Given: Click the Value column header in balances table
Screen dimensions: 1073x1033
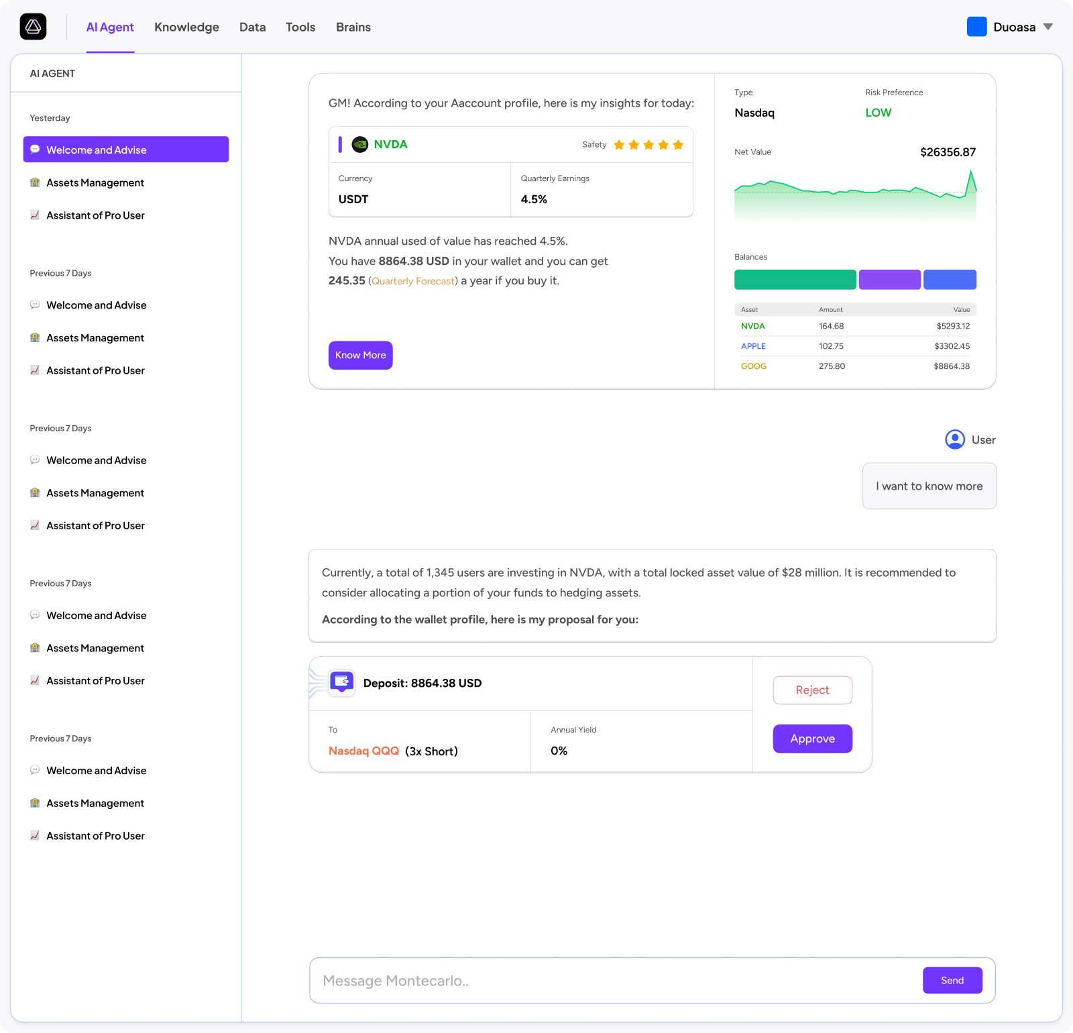Looking at the screenshot, I should click(962, 310).
